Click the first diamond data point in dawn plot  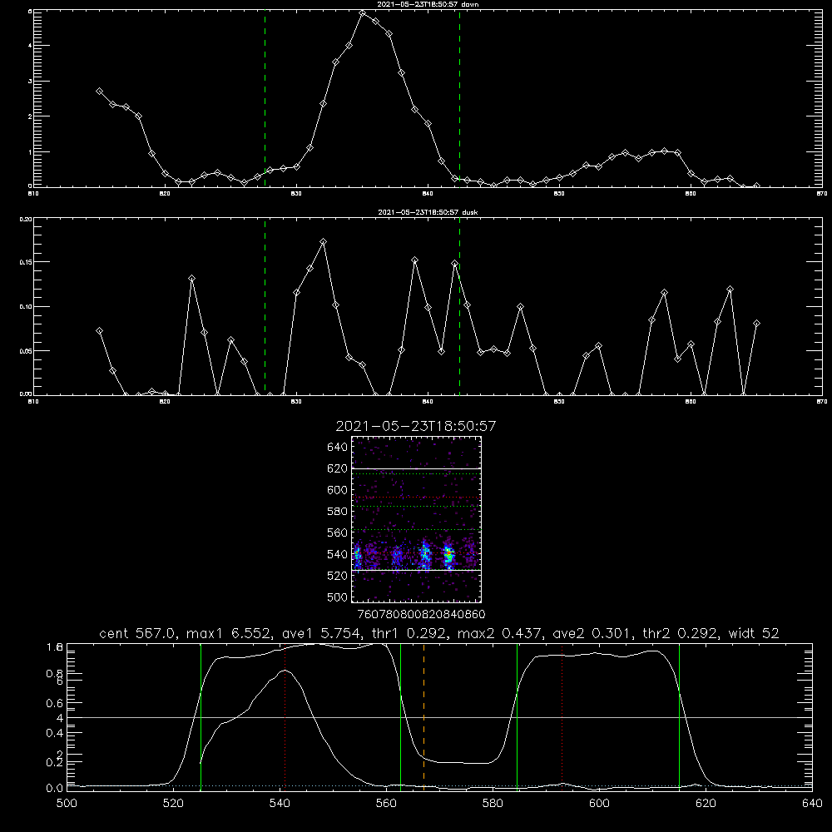(x=99, y=92)
